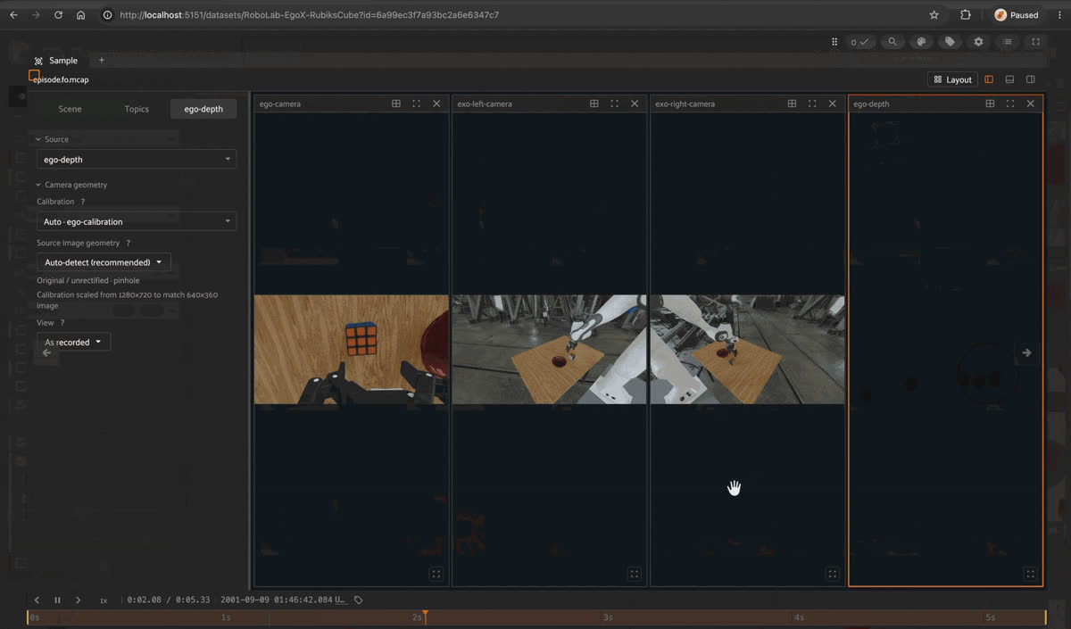Close the exo-left-camera panel
Viewport: 1071px width, 629px height.
coord(635,103)
